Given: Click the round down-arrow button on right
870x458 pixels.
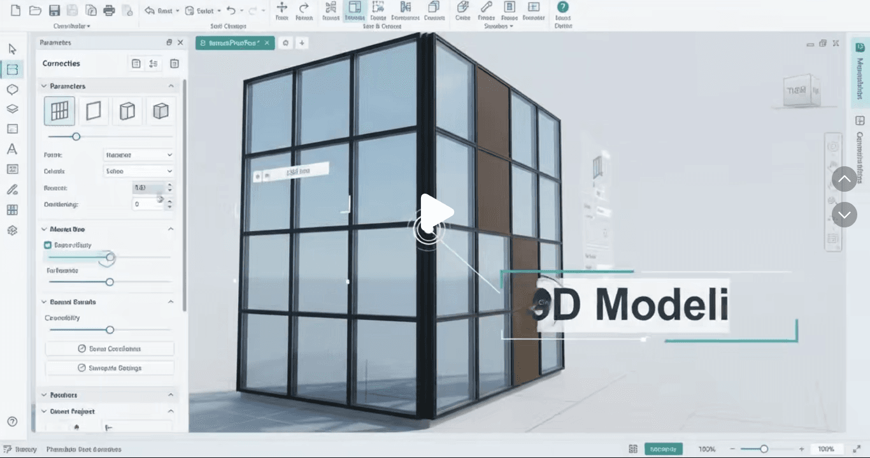Looking at the screenshot, I should click(x=845, y=215).
